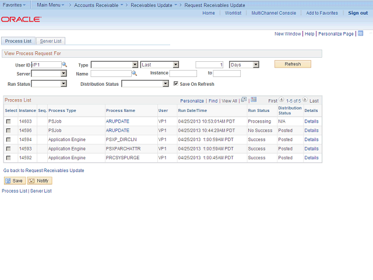Open the Days time unit dropdown

244,65
